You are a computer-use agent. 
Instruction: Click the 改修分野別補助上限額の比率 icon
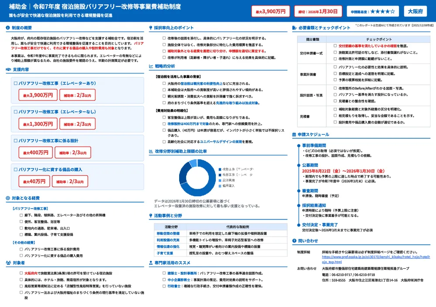click(x=150, y=151)
